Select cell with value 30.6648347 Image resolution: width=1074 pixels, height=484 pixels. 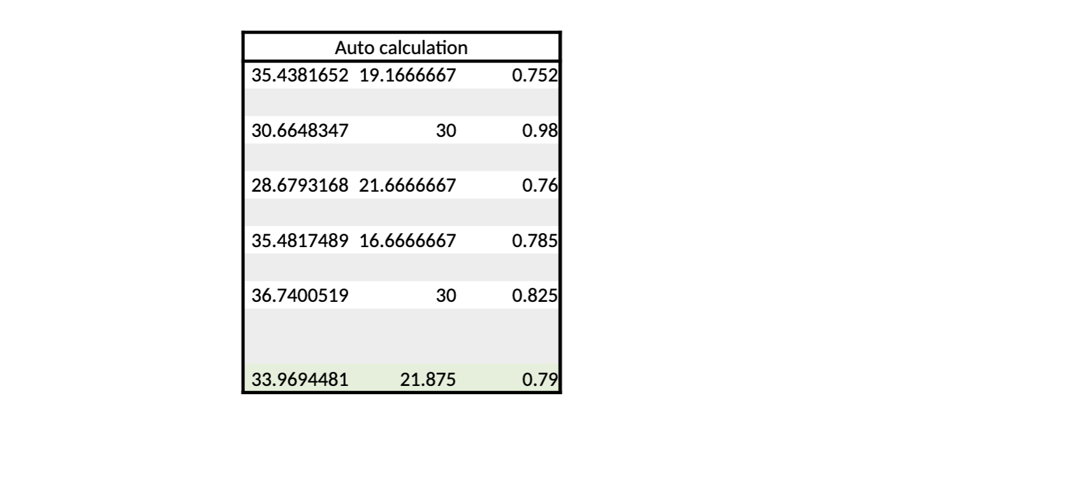click(x=299, y=130)
